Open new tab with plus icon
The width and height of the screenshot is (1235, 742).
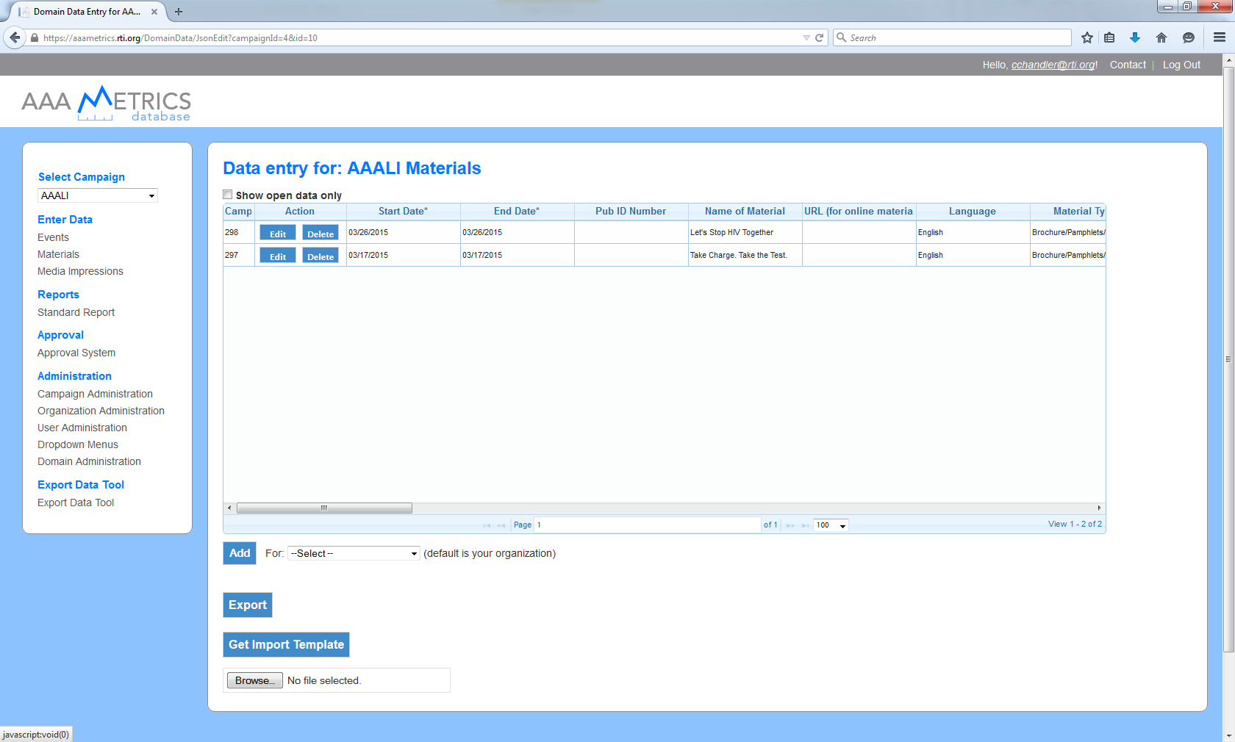pos(178,12)
